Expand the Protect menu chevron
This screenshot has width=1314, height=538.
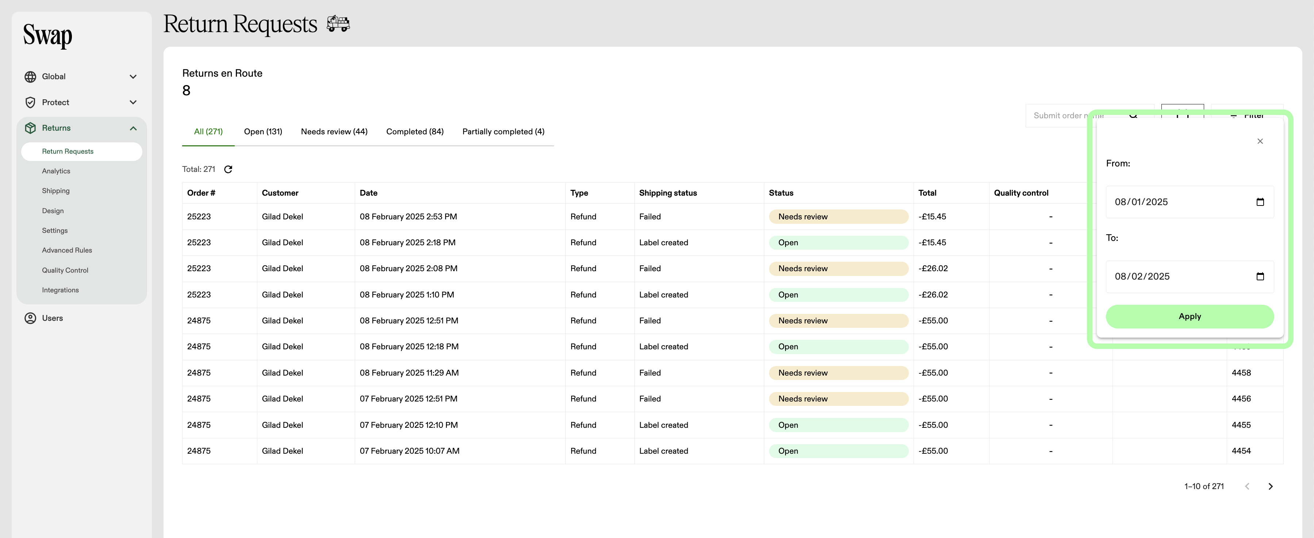click(x=133, y=103)
